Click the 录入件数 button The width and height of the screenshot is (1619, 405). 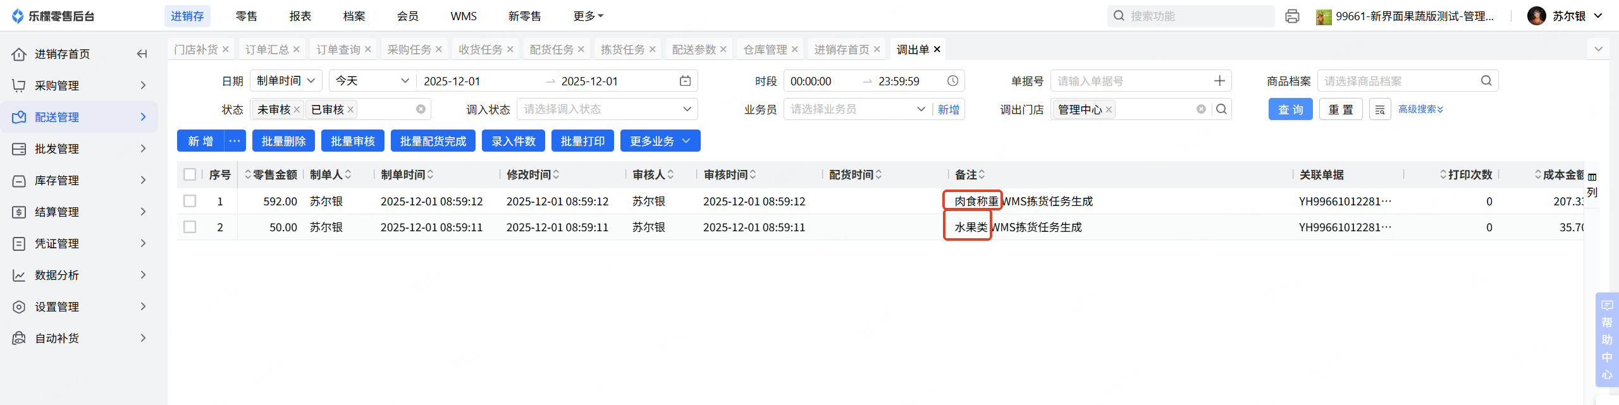point(514,141)
